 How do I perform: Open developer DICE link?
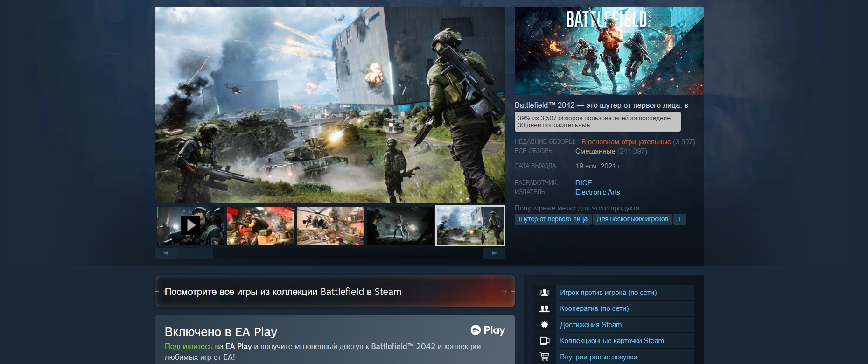pos(583,183)
